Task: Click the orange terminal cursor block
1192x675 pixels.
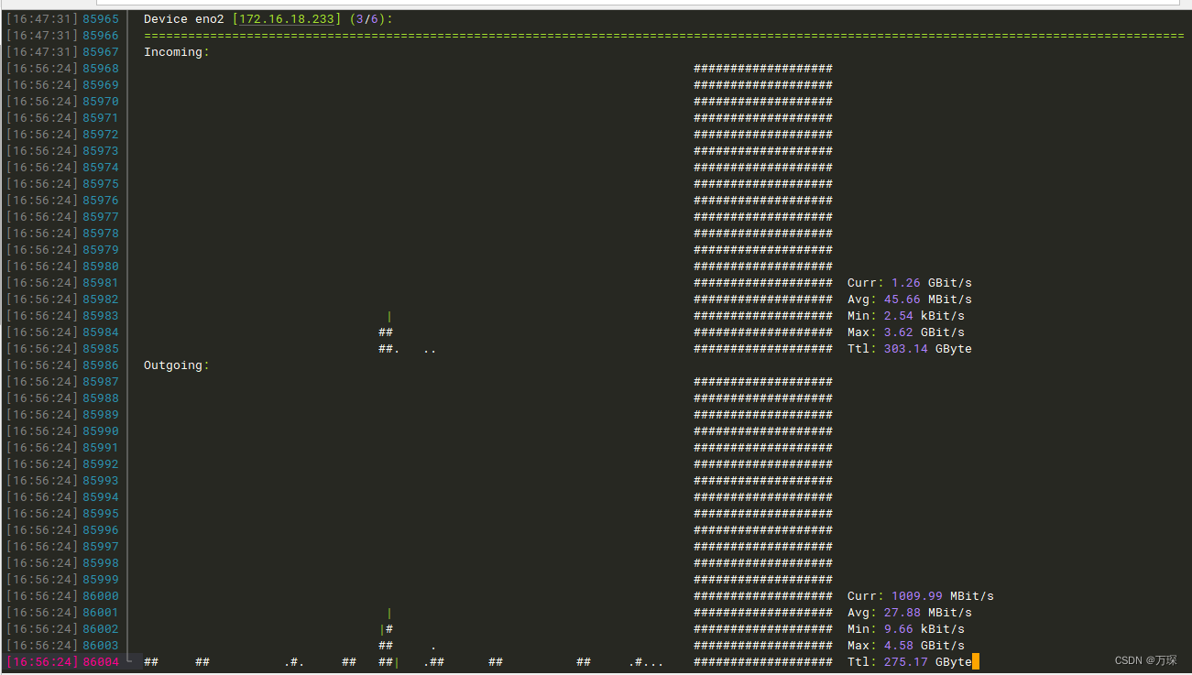Action: pos(976,662)
